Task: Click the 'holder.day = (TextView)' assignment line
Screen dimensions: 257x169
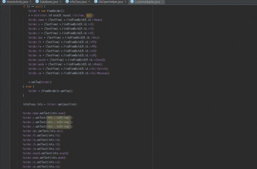Action: point(64,38)
